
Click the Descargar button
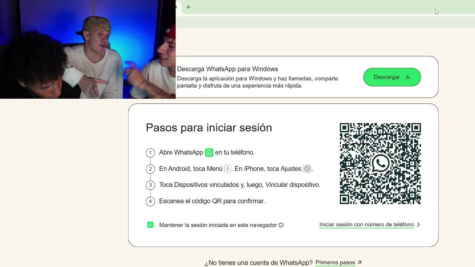pos(392,77)
